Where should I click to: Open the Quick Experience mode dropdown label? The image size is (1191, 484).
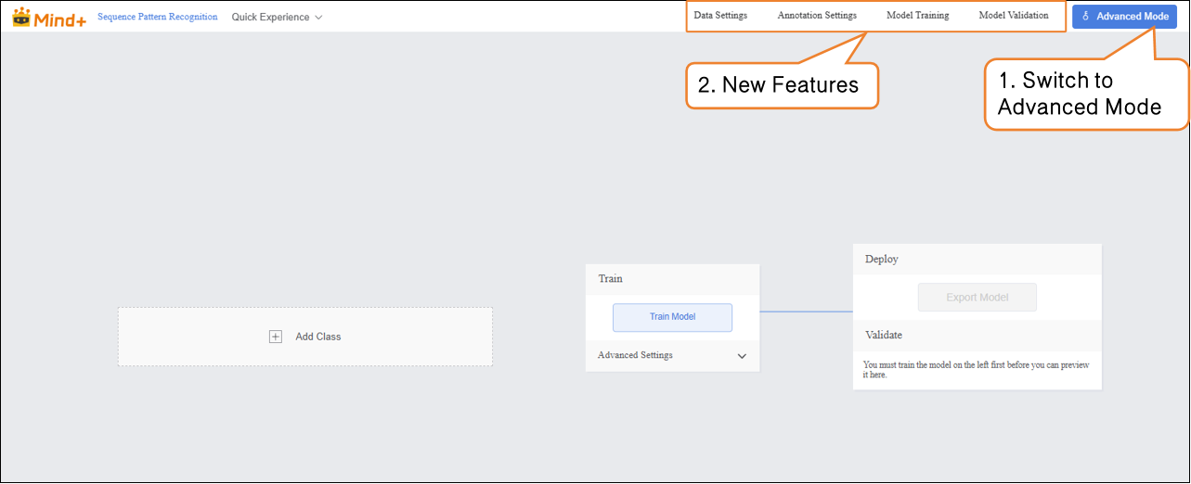pyautogui.click(x=270, y=17)
